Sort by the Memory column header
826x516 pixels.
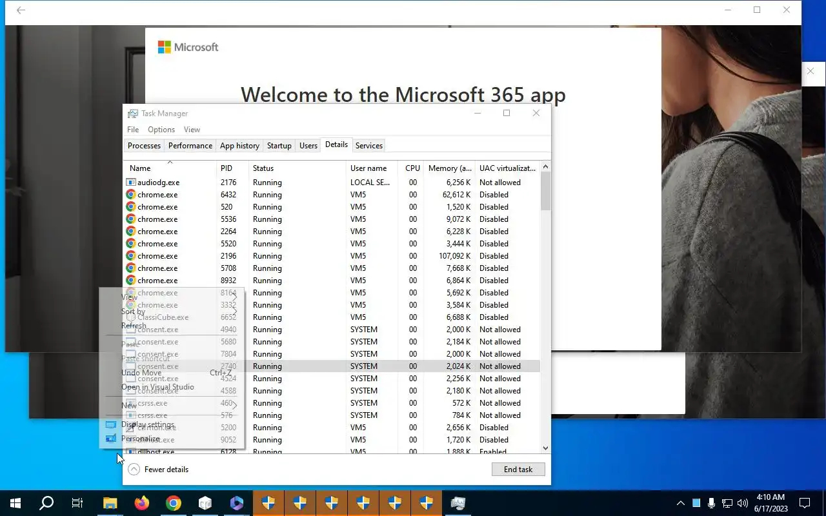449,168
